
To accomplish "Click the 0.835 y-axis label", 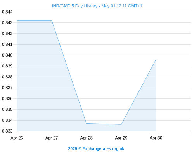I will [7, 109].
